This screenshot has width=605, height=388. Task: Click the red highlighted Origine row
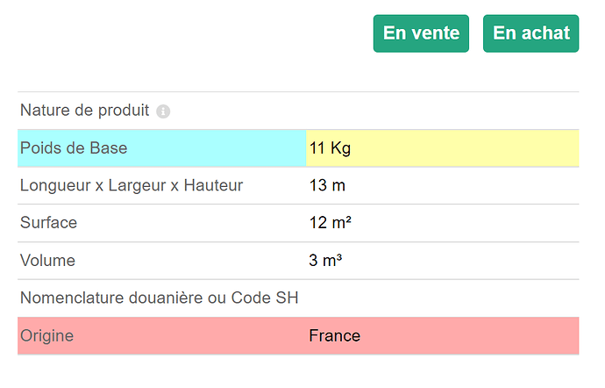pyautogui.click(x=298, y=336)
